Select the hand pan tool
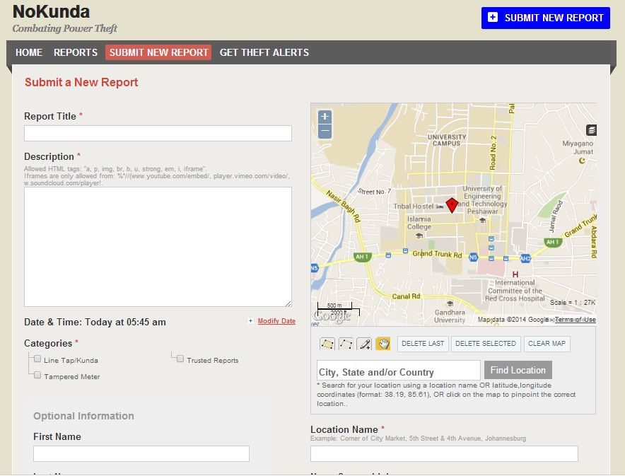Viewport: 625px width, 476px height. [x=383, y=344]
